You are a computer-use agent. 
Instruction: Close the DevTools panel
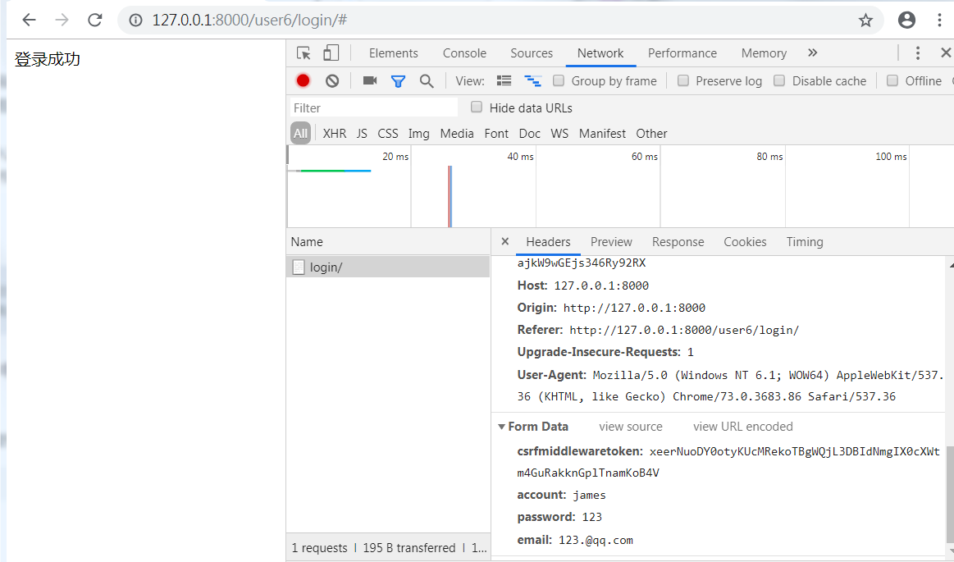[x=946, y=53]
